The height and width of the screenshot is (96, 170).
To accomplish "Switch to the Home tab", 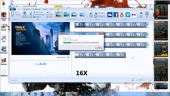I will click(19, 9).
